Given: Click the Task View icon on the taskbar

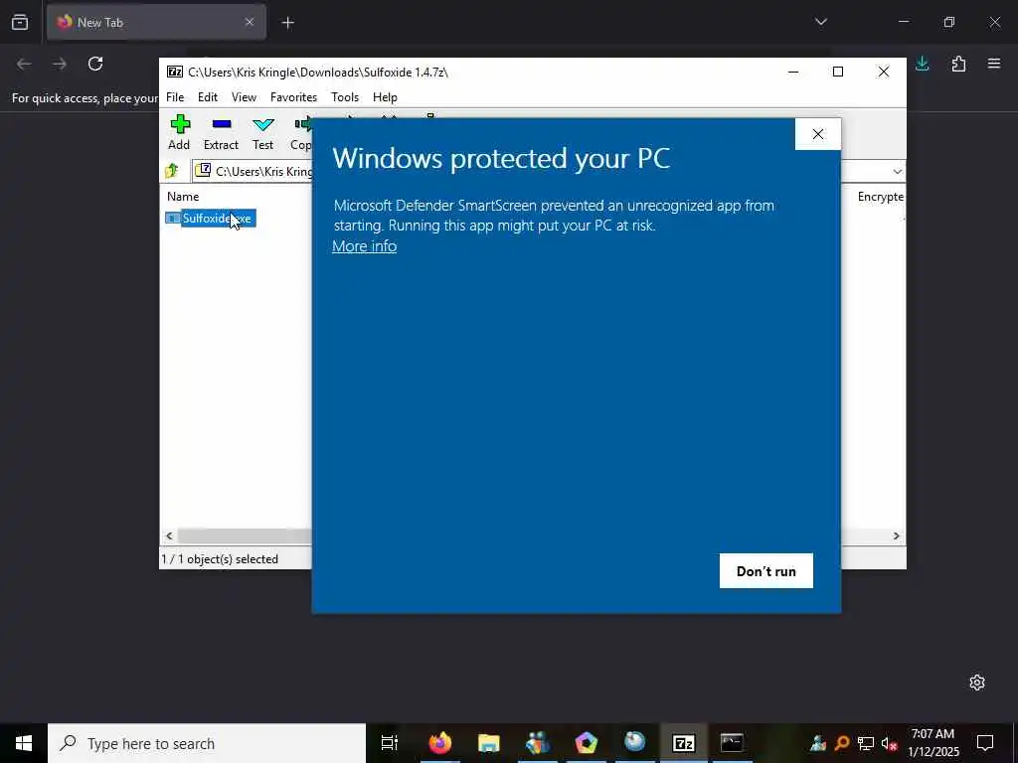Looking at the screenshot, I should coord(390,743).
